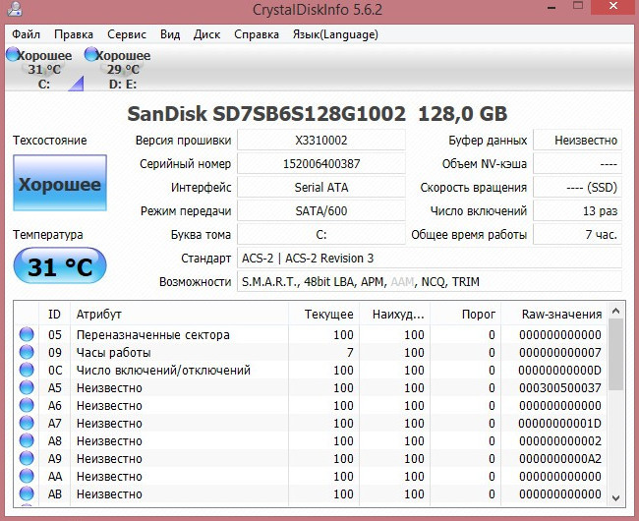The height and width of the screenshot is (521, 639).
Task: Click the drive letter field C:
Action: point(321,235)
